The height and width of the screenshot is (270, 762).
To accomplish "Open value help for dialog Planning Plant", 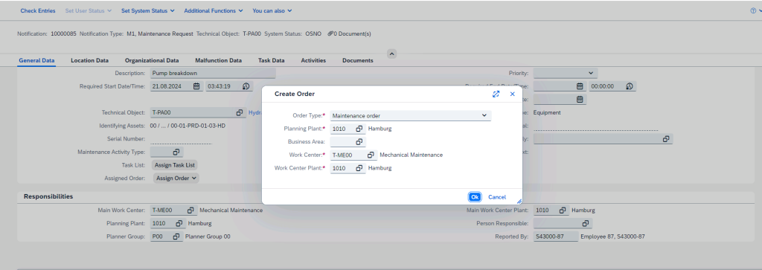I will coord(359,129).
